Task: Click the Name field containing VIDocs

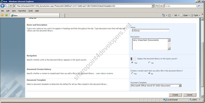Action: pos(151,31)
